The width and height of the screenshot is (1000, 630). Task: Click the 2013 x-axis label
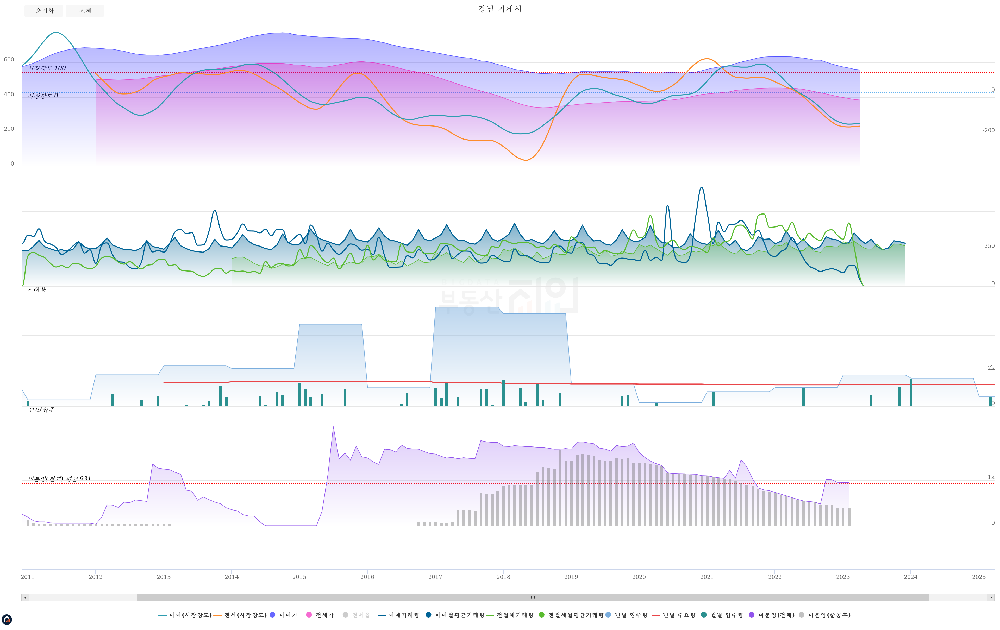164,577
